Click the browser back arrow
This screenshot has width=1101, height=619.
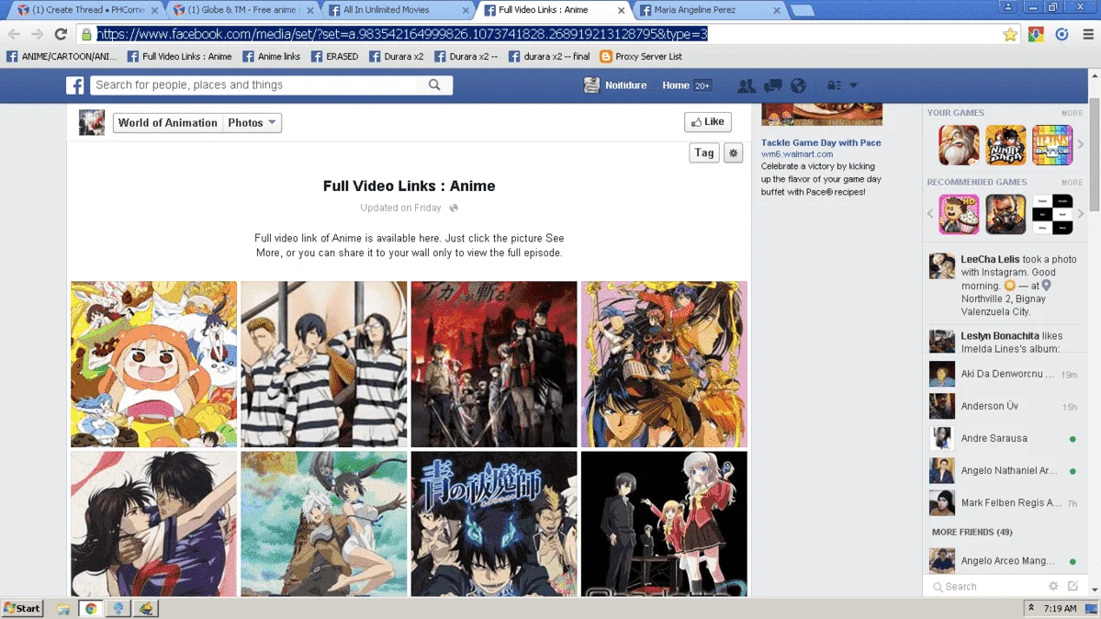[x=14, y=34]
